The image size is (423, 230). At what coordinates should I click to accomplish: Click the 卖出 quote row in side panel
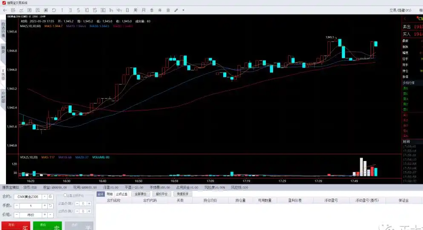pyautogui.click(x=412, y=27)
